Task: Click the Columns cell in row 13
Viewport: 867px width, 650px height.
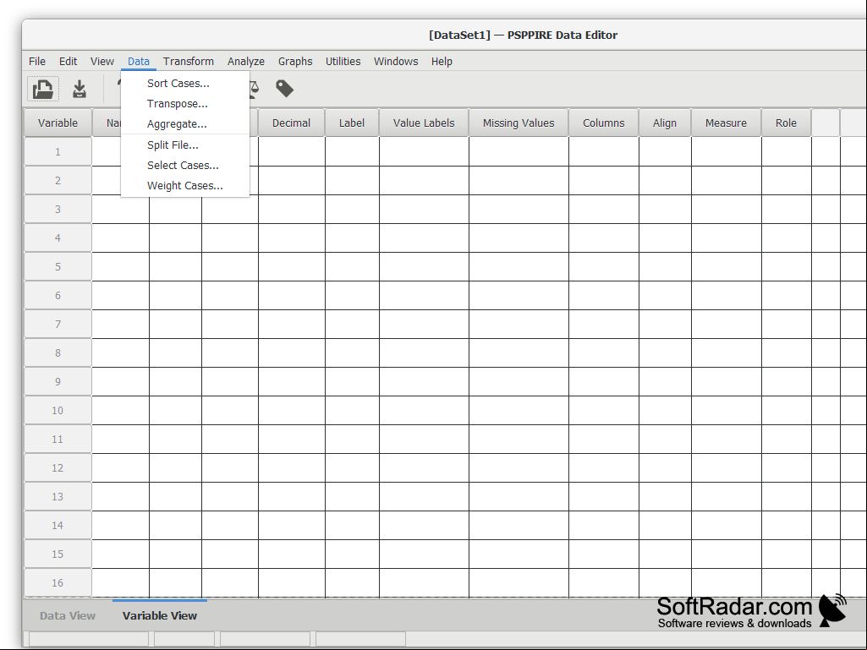Action: 604,496
